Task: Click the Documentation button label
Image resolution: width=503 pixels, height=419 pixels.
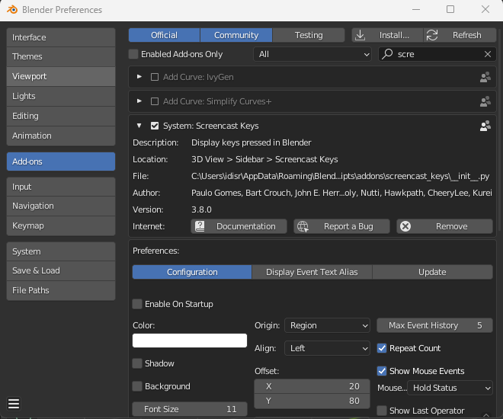Action: (246, 226)
